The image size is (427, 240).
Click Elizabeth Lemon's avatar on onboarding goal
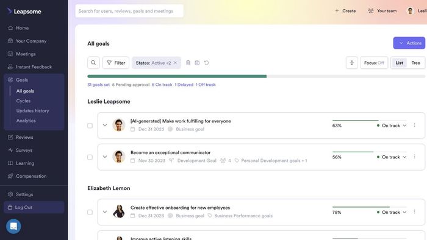pos(119,211)
